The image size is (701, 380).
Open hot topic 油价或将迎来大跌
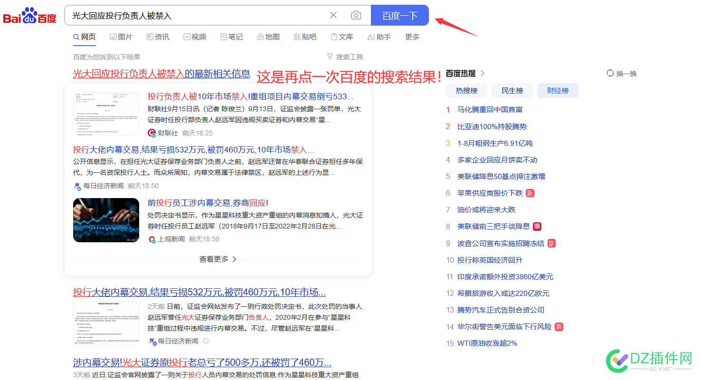coord(486,209)
